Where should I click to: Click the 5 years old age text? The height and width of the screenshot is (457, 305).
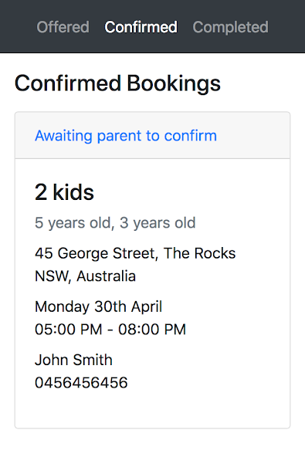coord(73,222)
